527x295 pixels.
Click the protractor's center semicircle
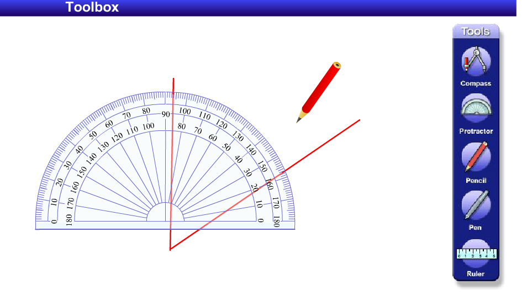point(165,212)
